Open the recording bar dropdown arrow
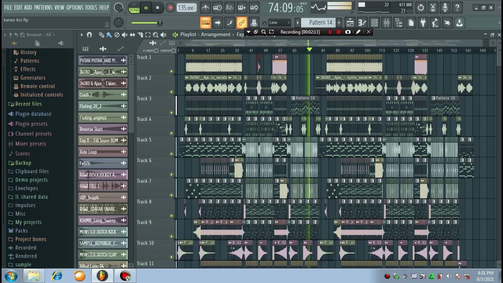 click(248, 32)
